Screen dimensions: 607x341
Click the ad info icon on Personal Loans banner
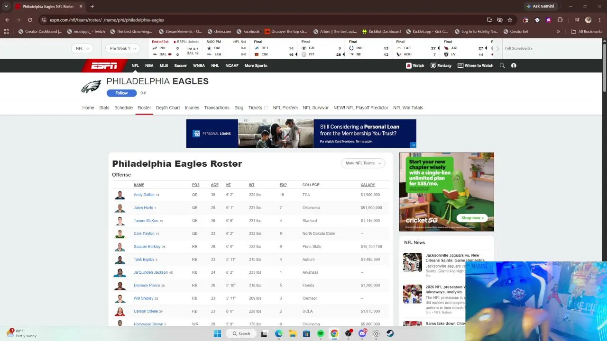(x=414, y=145)
